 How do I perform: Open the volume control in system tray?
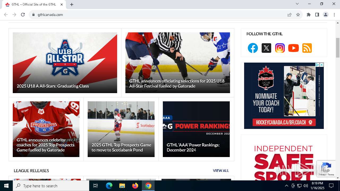tap(306, 186)
